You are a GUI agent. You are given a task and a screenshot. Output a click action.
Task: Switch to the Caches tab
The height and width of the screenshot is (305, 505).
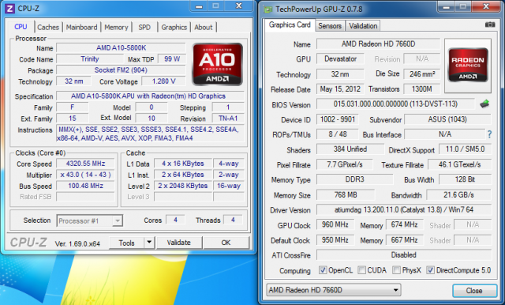[48, 28]
